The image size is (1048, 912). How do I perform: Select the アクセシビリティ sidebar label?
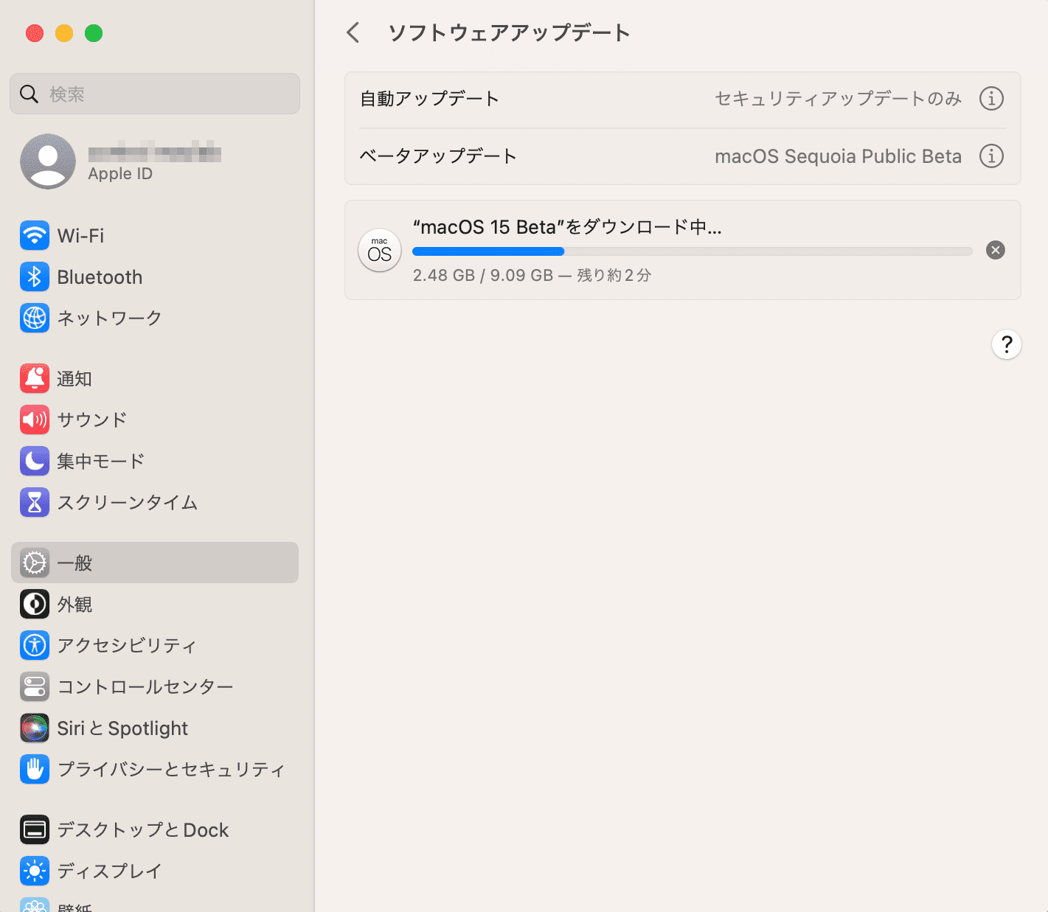click(127, 645)
